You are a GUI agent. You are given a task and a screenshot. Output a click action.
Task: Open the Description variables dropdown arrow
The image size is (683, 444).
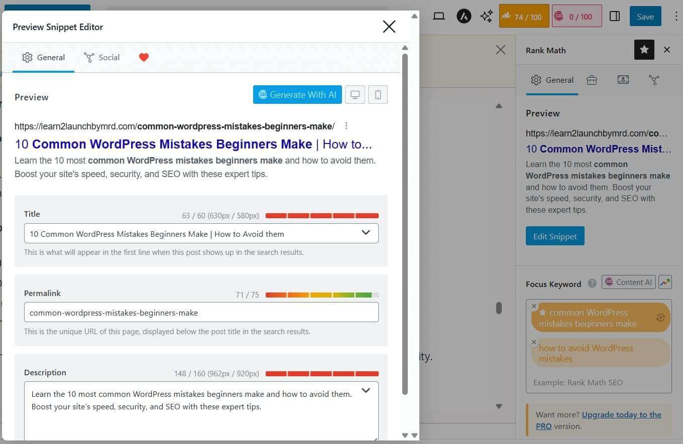[x=366, y=390]
